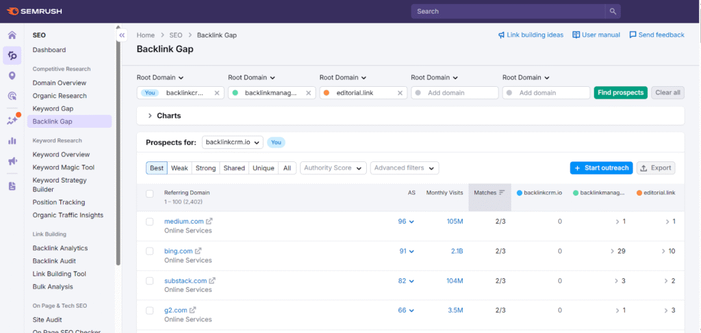Click the Start outreach button
This screenshot has width=701, height=333.
[x=601, y=168]
